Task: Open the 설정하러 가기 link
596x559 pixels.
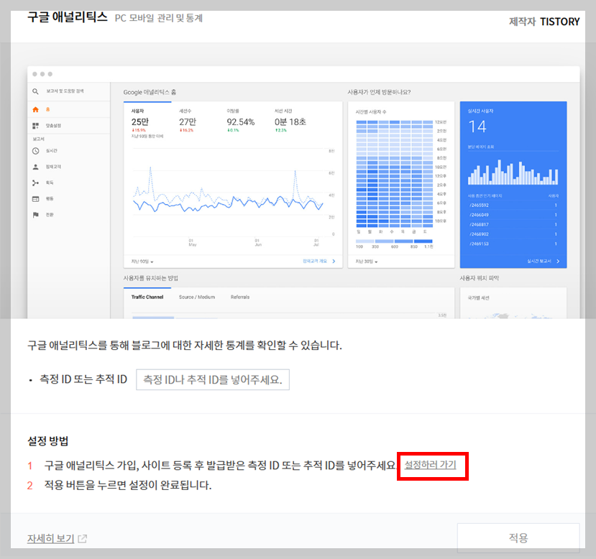Action: (x=430, y=465)
